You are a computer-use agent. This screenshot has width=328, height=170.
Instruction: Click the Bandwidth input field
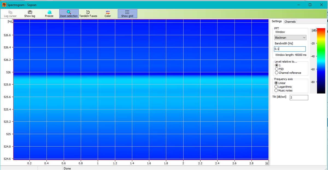[x=290, y=49]
